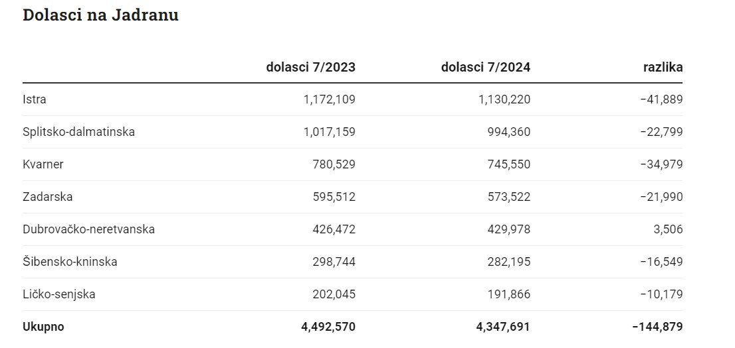Screen dimensions: 735x348
Task: Click the total difference value −144,879
Action: point(657,327)
